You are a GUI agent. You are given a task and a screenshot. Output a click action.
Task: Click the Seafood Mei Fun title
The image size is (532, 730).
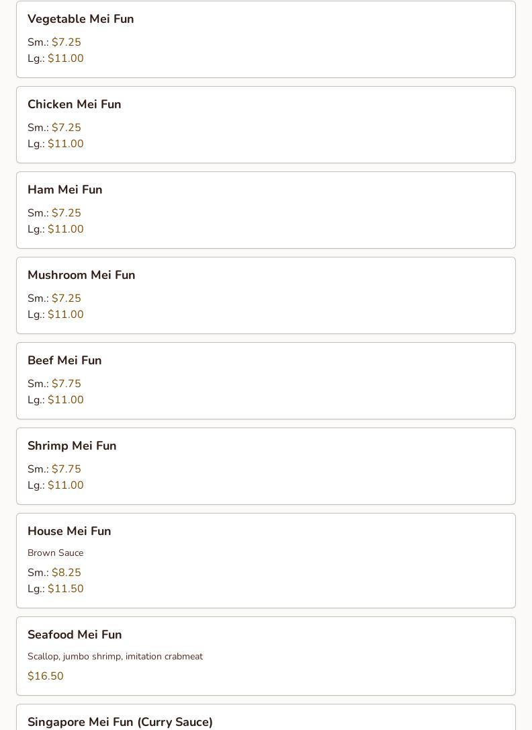pyautogui.click(x=75, y=635)
